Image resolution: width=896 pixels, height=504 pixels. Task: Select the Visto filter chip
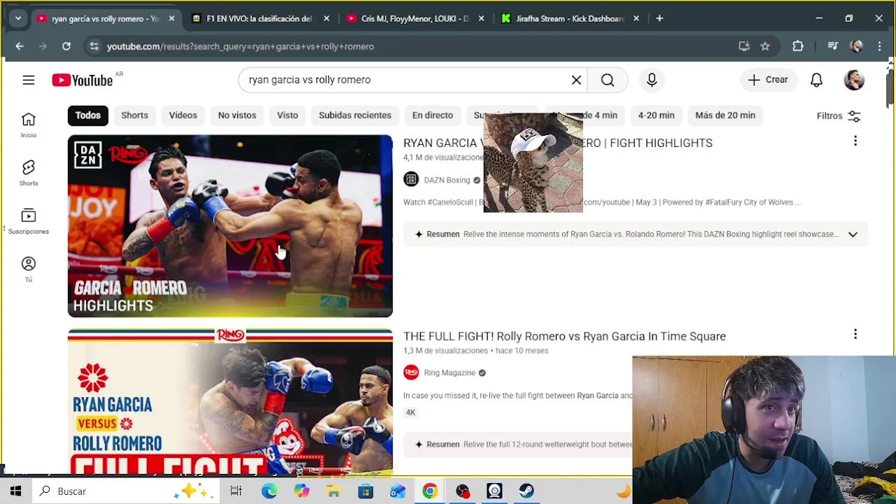click(x=287, y=115)
